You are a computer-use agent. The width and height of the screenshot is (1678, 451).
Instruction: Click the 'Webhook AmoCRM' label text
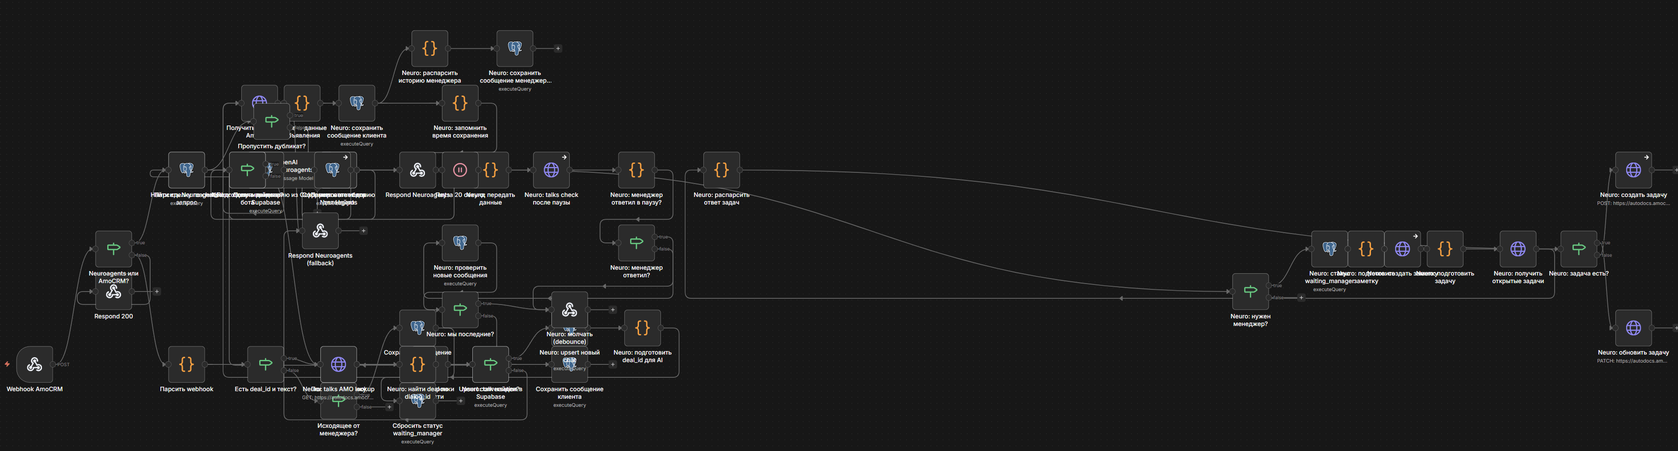[34, 389]
